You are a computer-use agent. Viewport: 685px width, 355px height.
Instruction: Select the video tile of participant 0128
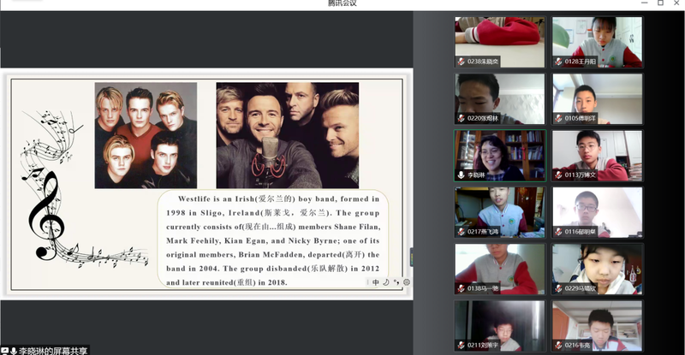pyautogui.click(x=597, y=42)
